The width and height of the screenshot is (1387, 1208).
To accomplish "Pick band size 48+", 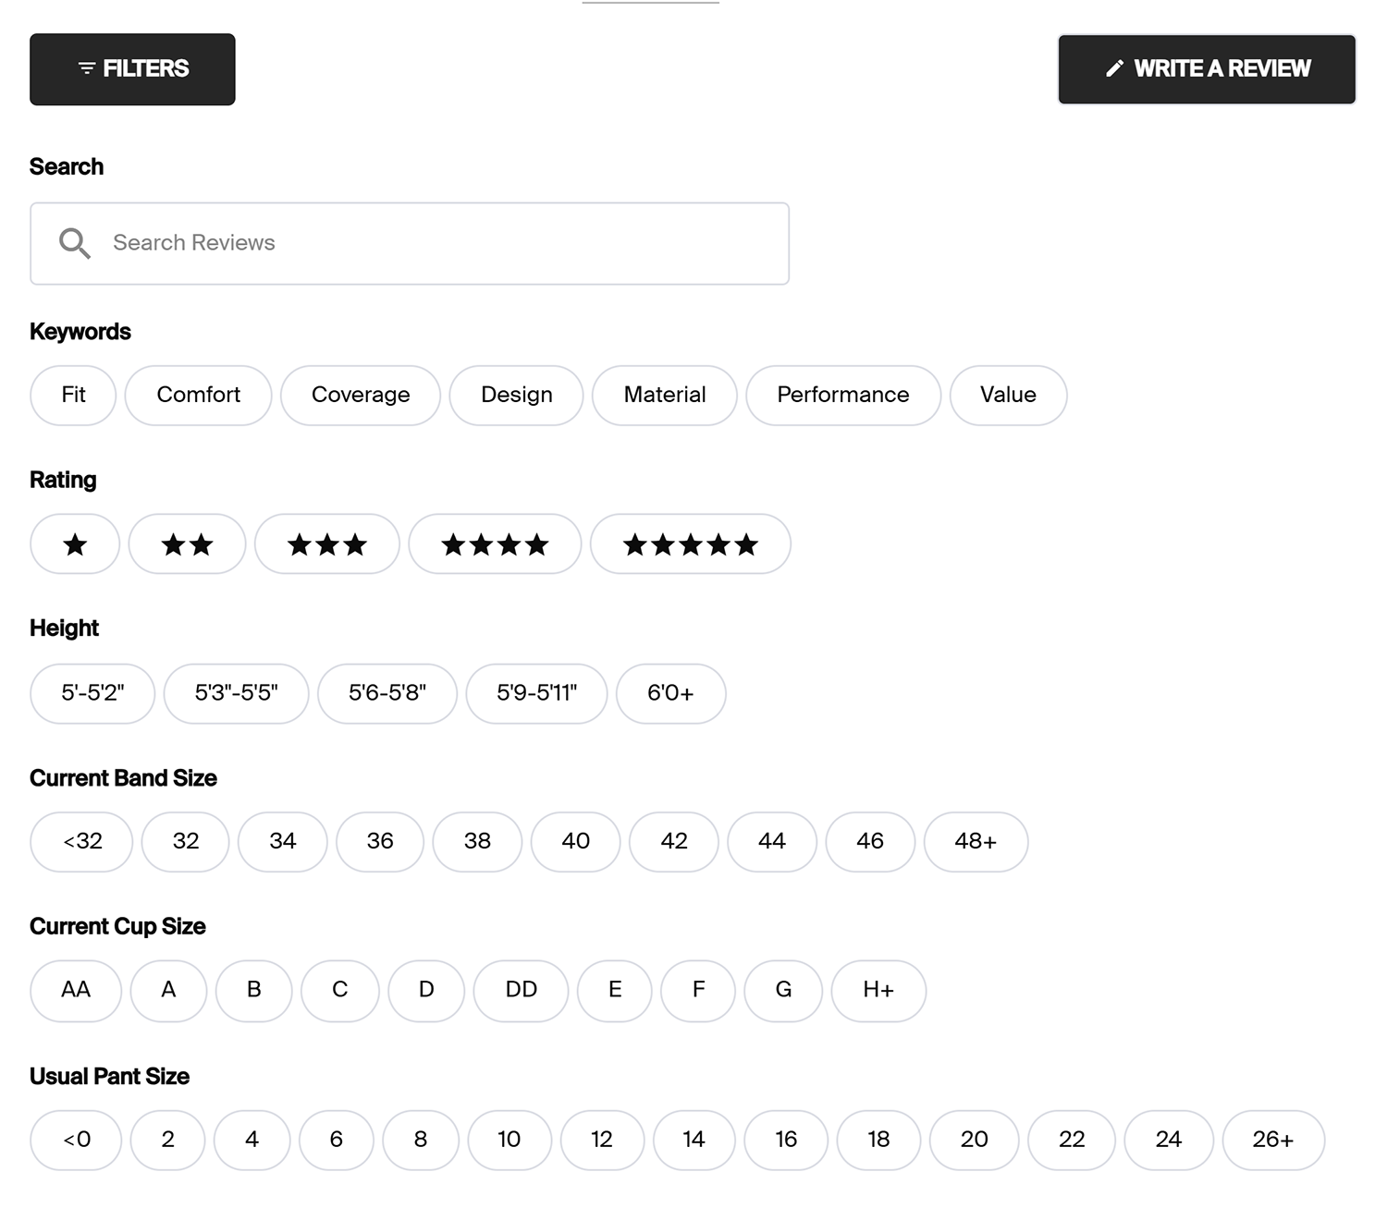I will click(976, 842).
